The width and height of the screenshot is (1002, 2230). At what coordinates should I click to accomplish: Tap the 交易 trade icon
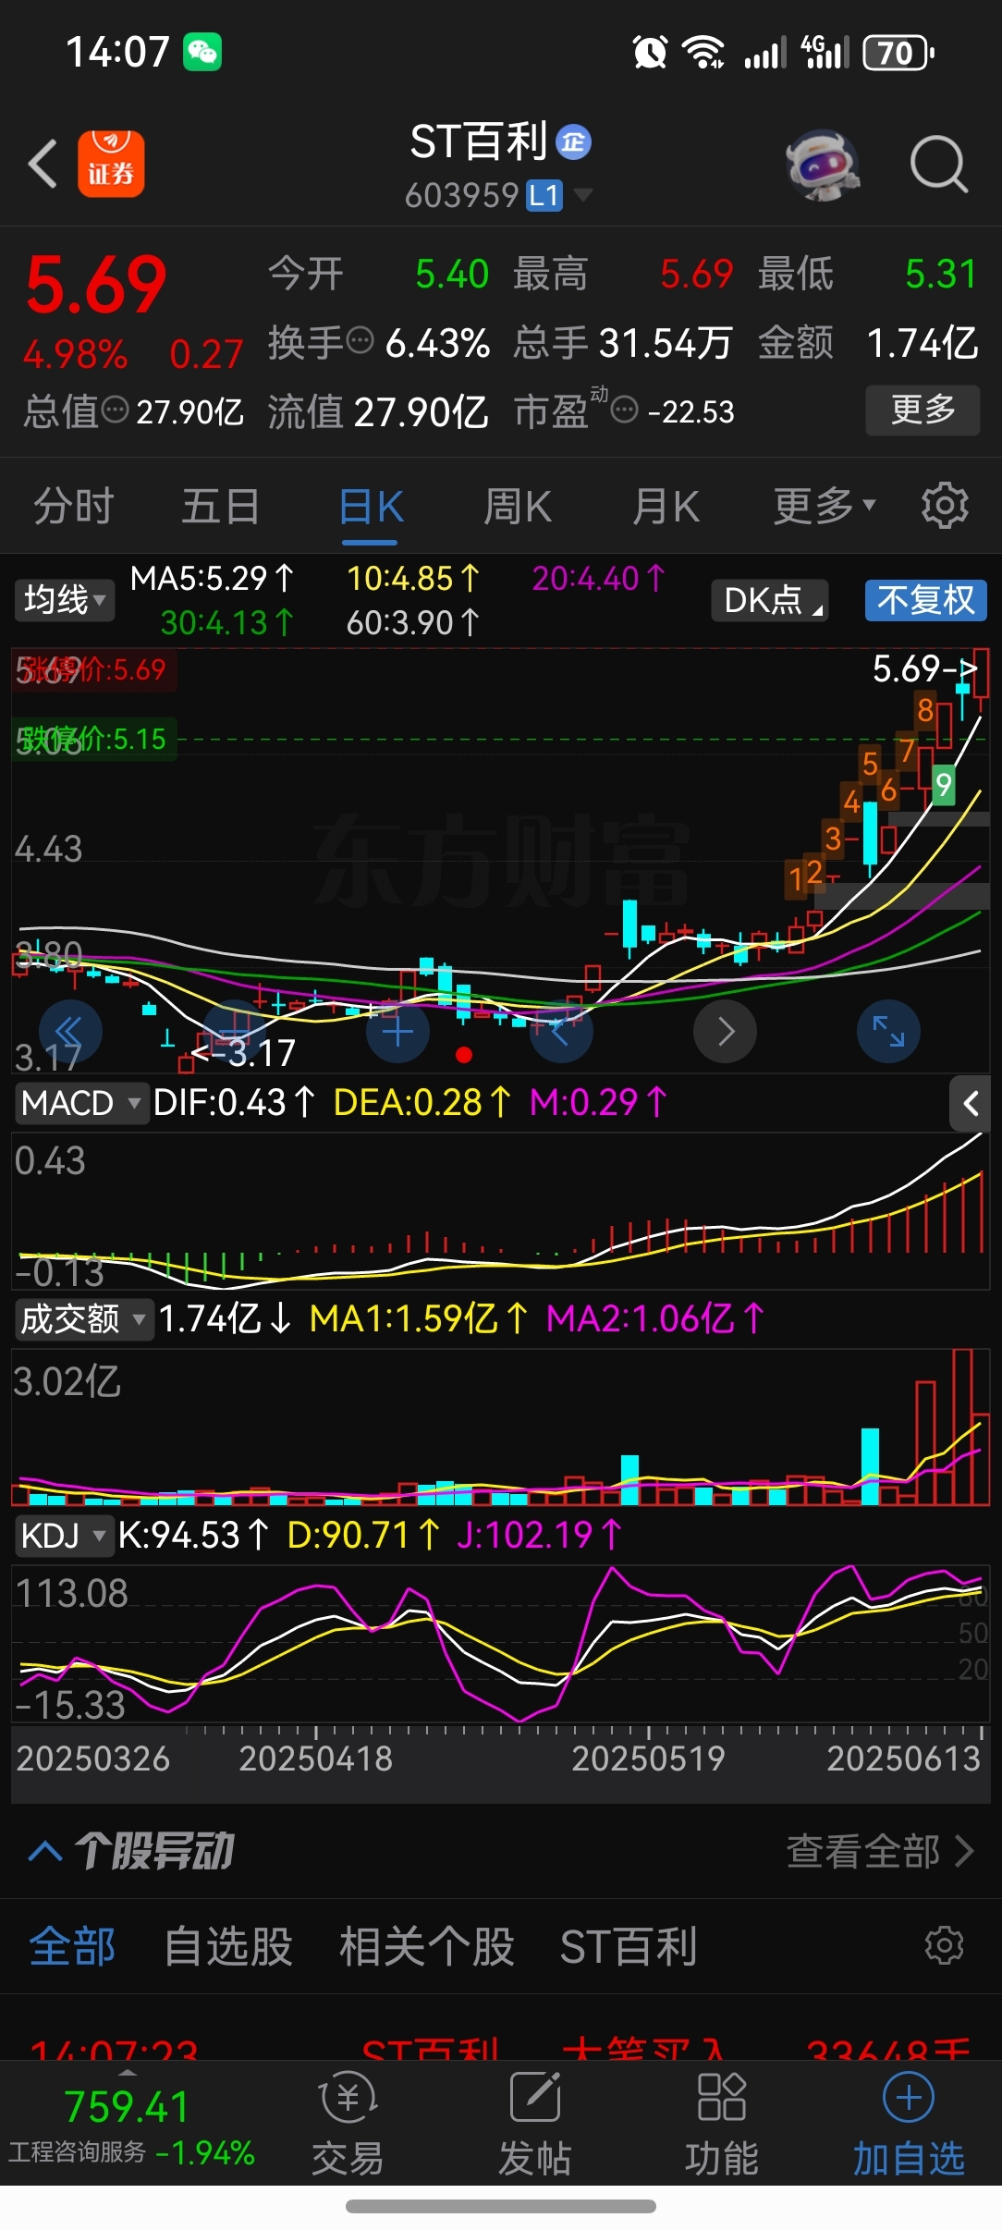click(348, 2123)
